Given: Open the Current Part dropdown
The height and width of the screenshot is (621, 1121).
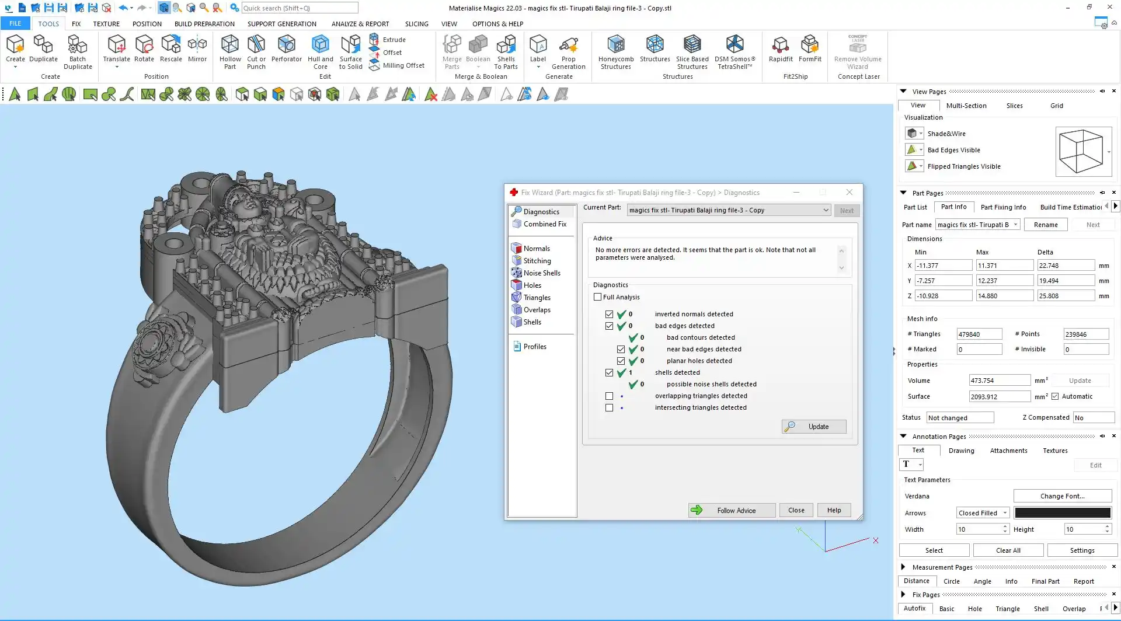Looking at the screenshot, I should (x=826, y=210).
